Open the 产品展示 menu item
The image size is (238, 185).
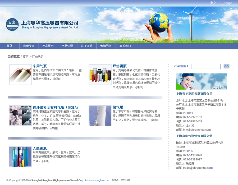pos(48,46)
